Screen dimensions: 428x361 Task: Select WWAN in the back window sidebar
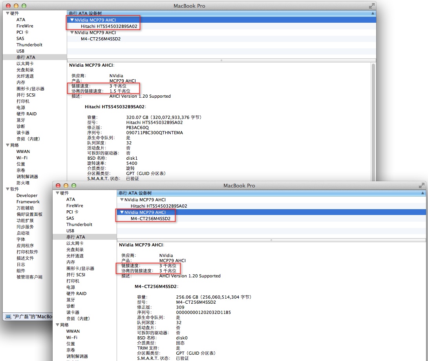pos(23,151)
